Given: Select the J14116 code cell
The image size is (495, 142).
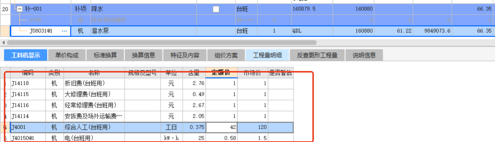Looking at the screenshot, I should pos(28,105).
